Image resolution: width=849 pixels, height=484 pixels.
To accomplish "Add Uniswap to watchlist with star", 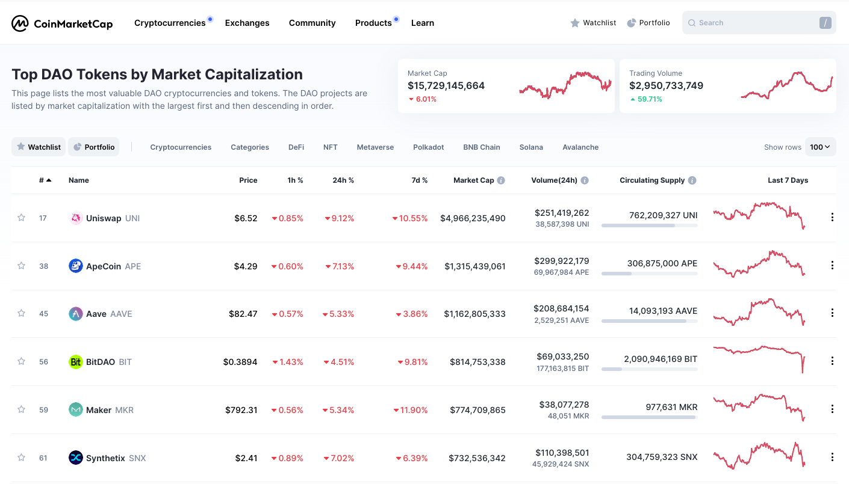I will 22,217.
